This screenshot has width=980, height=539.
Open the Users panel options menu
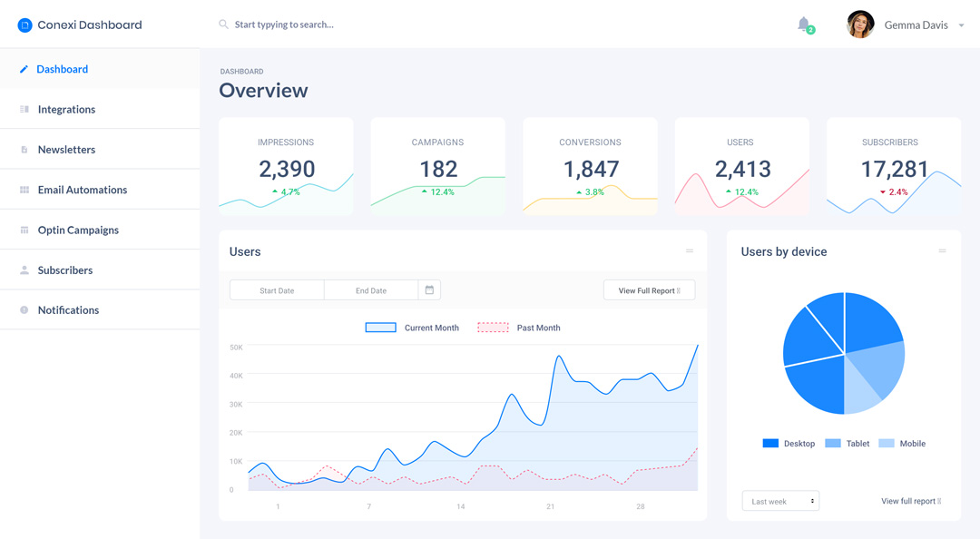point(690,251)
